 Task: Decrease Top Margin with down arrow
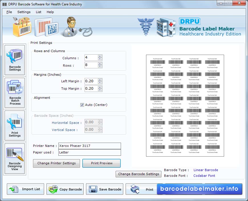point(100,90)
